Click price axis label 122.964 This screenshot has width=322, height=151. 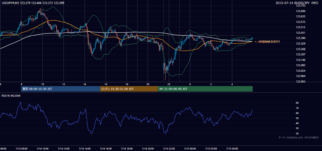pyautogui.click(x=300, y=76)
